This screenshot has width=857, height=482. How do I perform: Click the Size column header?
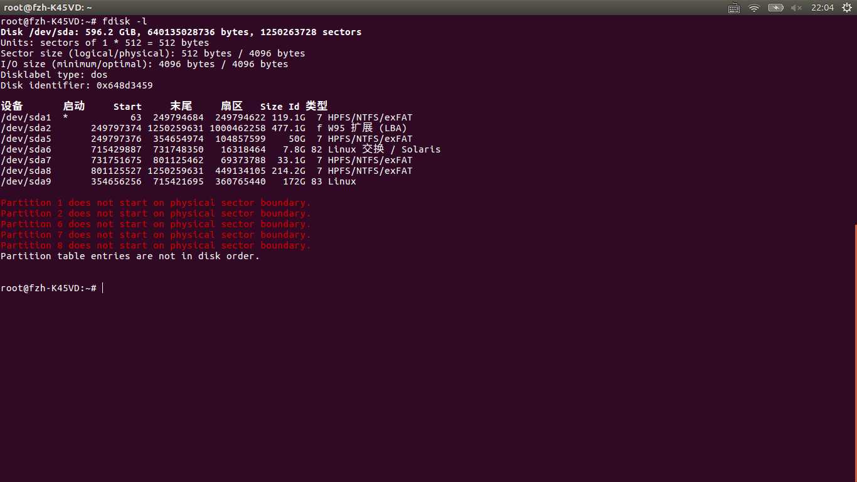pos(272,107)
